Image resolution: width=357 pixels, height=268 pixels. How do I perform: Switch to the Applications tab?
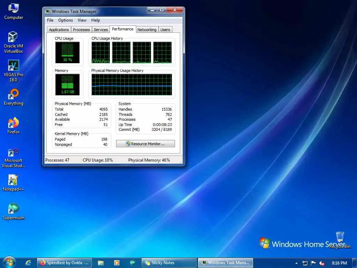pos(59,30)
